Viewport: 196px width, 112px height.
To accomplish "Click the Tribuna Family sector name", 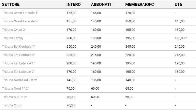I will 13,38.
